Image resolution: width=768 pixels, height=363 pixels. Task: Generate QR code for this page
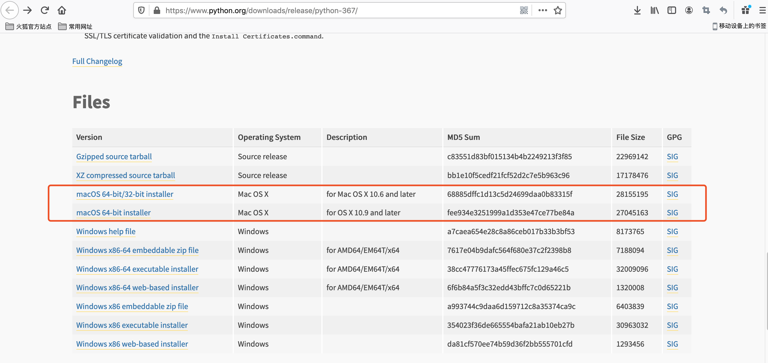[524, 10]
